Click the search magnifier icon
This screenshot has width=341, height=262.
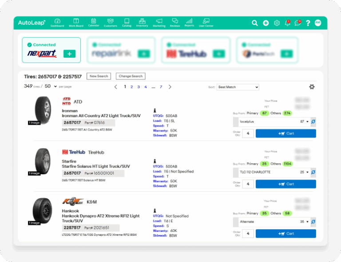pos(255,23)
